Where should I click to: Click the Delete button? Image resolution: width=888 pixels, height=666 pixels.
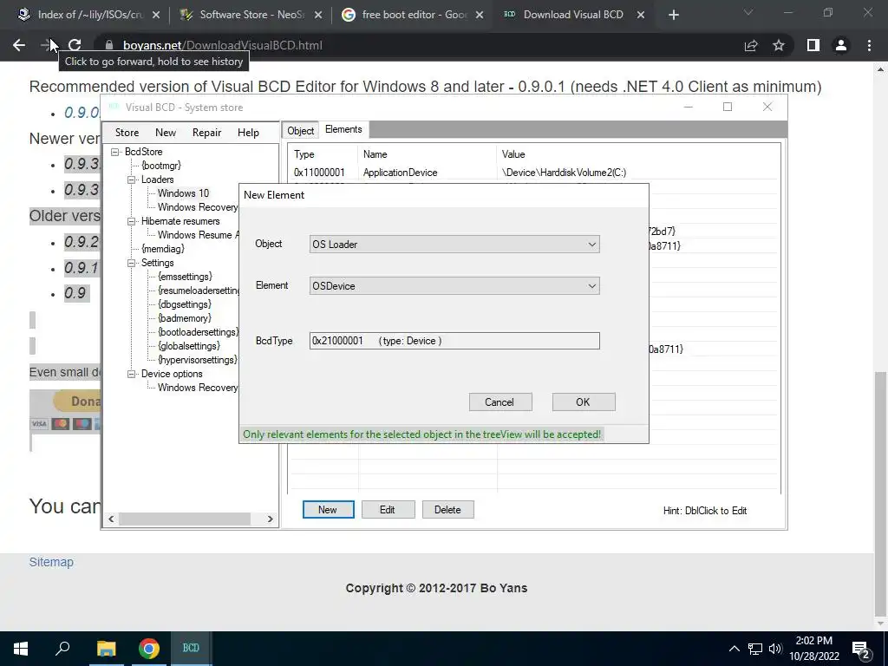448,510
